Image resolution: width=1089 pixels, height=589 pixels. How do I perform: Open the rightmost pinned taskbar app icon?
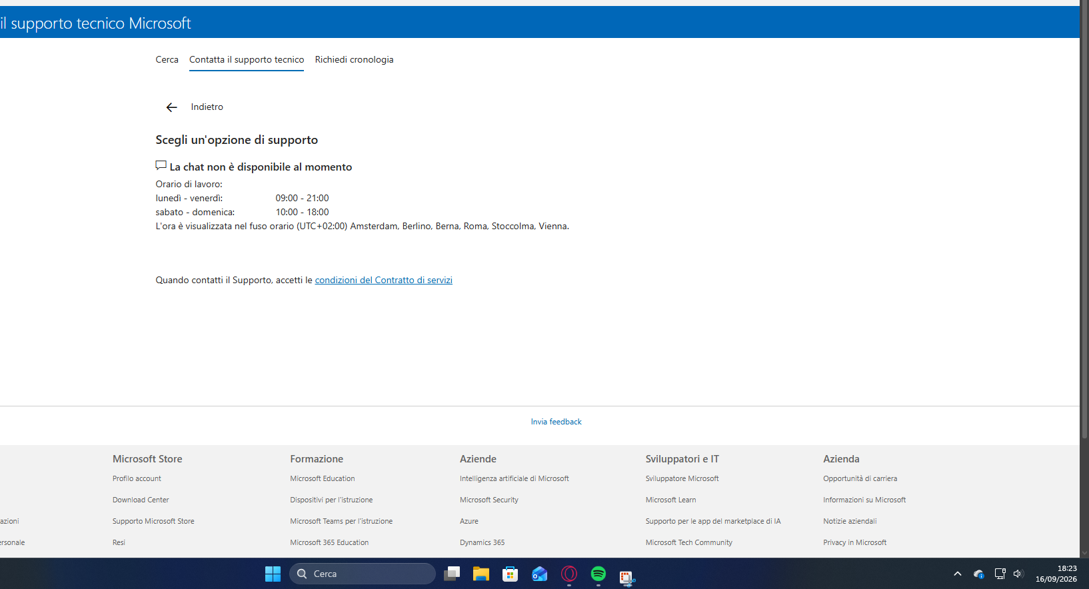[627, 578]
